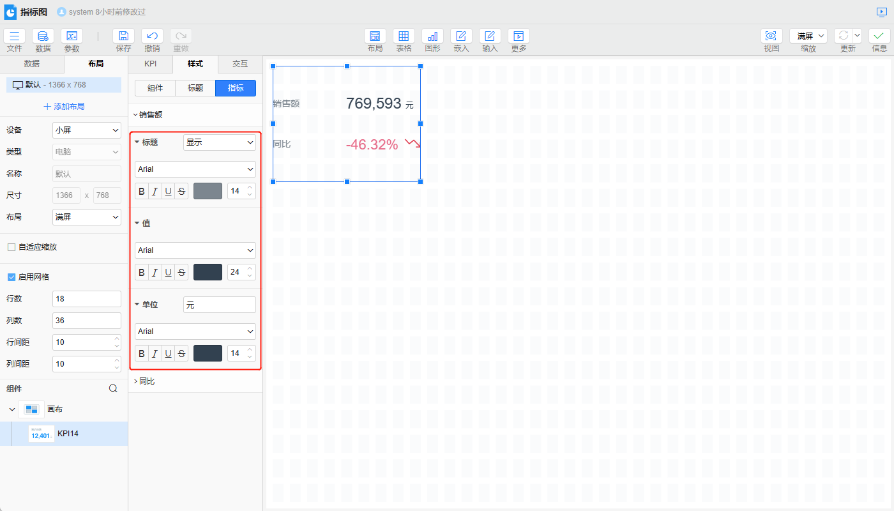Uncheck the 启用网格 checkbox
The height and width of the screenshot is (511, 894).
click(11, 277)
